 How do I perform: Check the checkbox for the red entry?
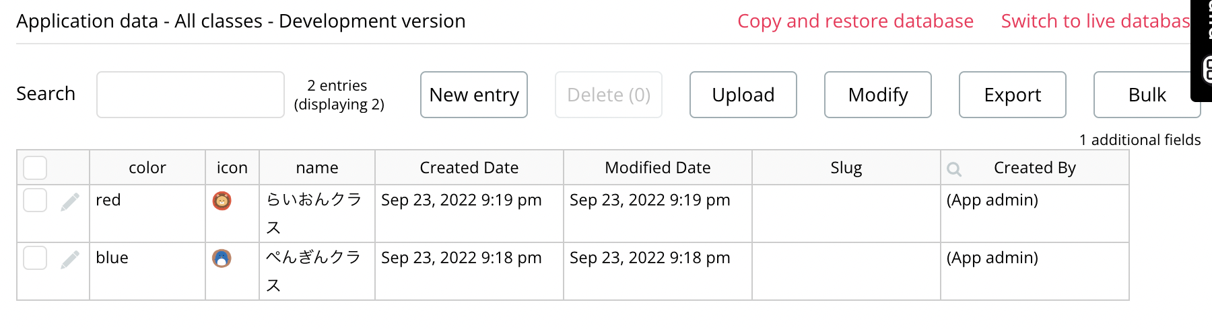point(35,200)
